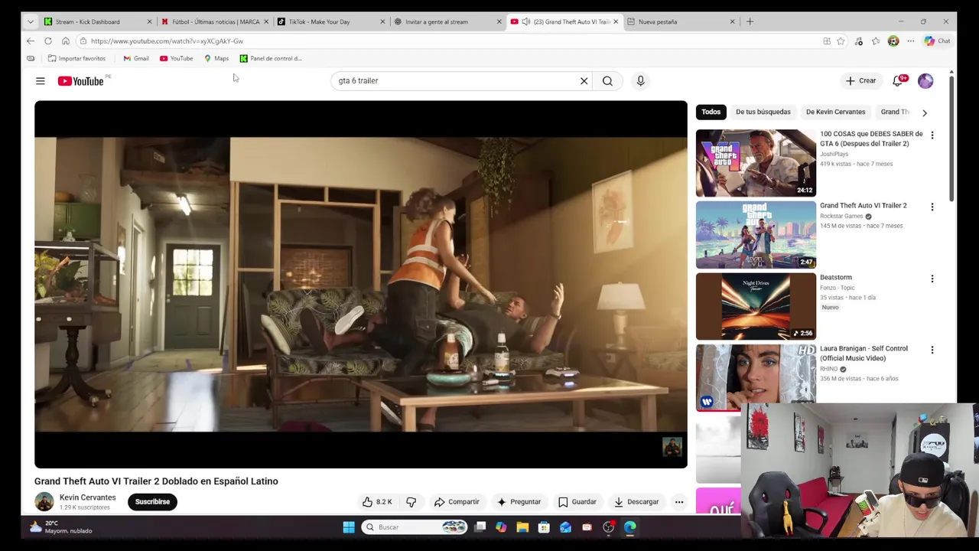The image size is (979, 551).
Task: Share the video with Compartir
Action: [457, 502]
